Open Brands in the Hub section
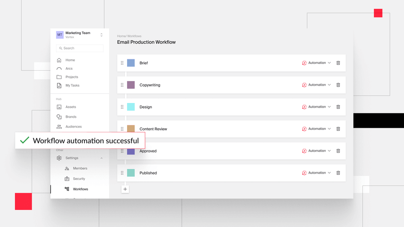 pos(71,116)
